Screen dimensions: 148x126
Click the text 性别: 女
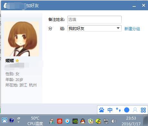tap(12, 74)
